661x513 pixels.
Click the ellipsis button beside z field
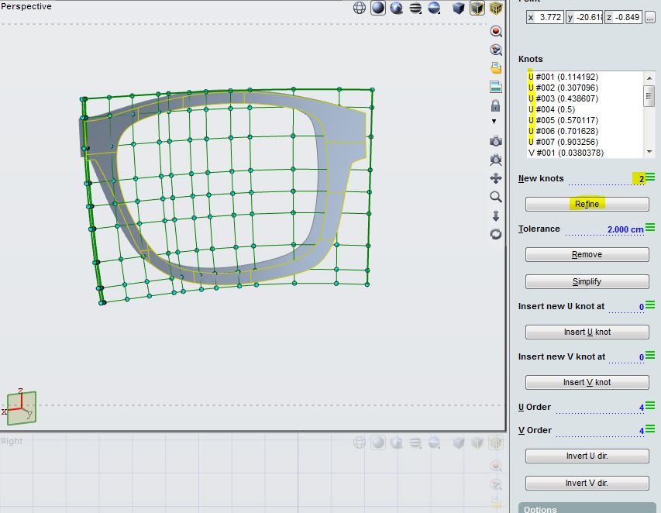point(649,17)
